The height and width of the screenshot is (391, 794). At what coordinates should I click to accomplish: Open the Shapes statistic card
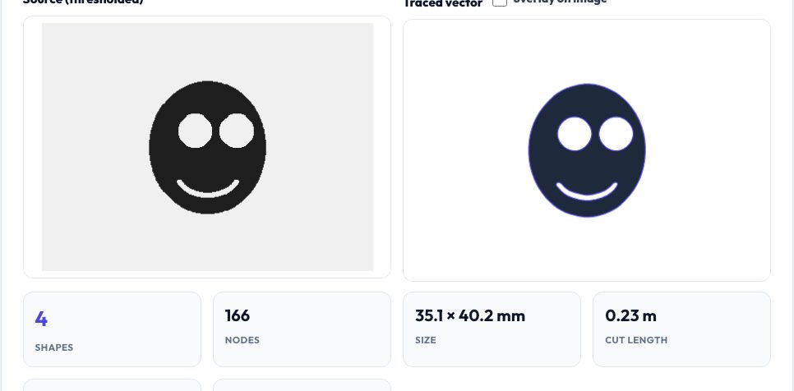click(112, 329)
